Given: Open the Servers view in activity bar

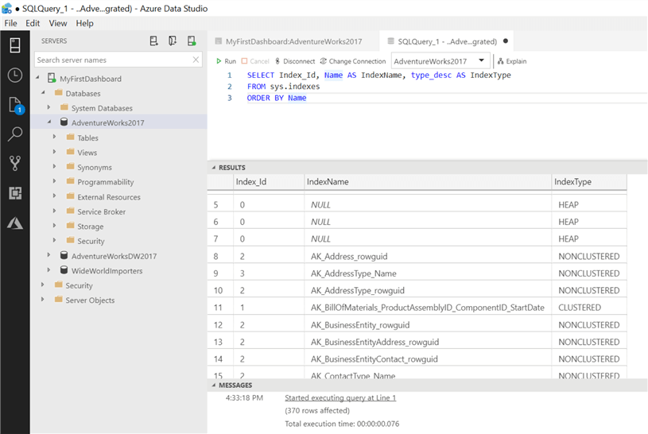Looking at the screenshot, I should pyautogui.click(x=15, y=45).
